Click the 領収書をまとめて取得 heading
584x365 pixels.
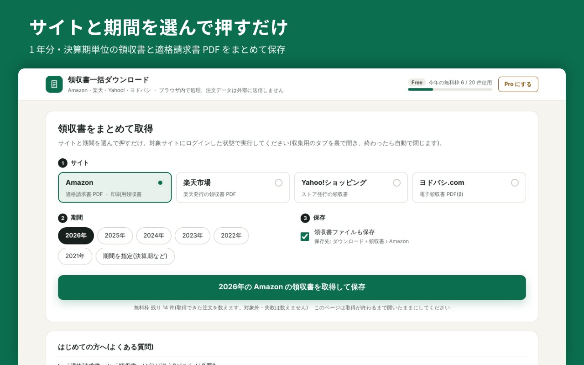105,129
